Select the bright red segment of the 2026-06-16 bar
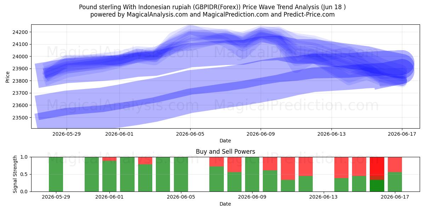425x212 pixels. pyautogui.click(x=377, y=166)
